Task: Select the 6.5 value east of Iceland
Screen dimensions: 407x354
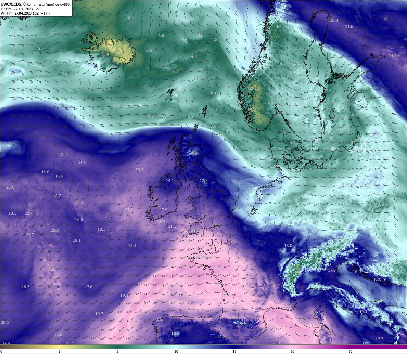Action: (149, 50)
